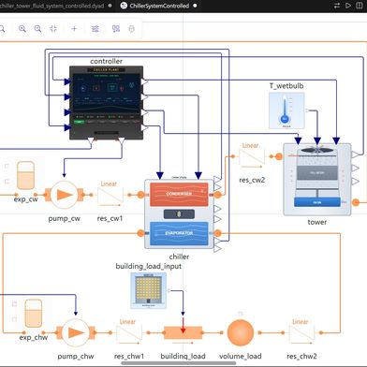The height and width of the screenshot is (367, 367).
Task: Click the swap arrows icon in title bar
Action: coord(337,6)
